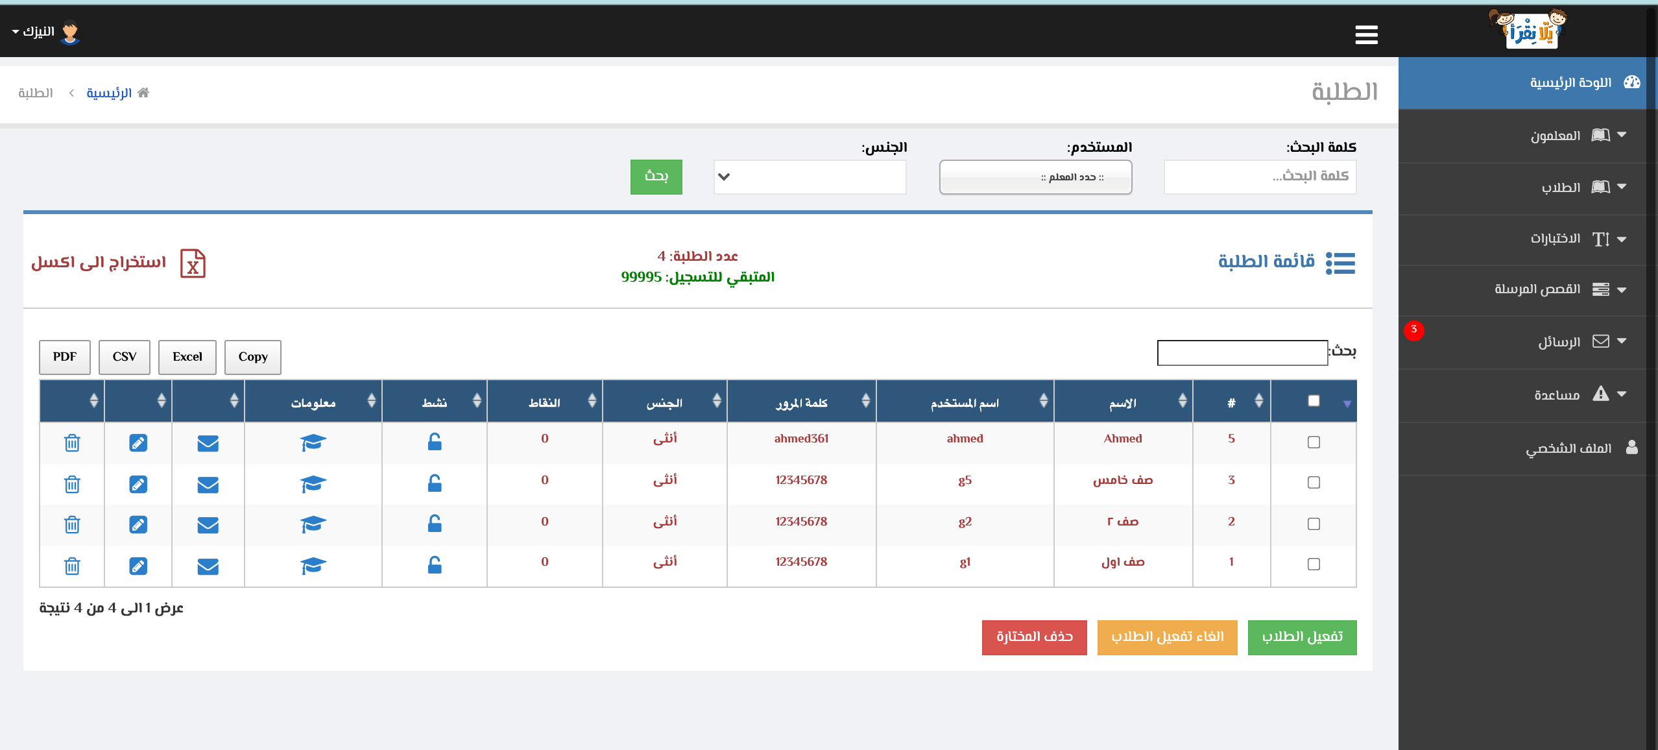The image size is (1658, 750).
Task: Click الغاء تفعيل الطلاب deactivate button
Action: click(1168, 637)
